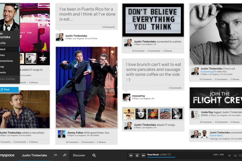Open the notifications flag icon

pyautogui.click(x=56, y=155)
